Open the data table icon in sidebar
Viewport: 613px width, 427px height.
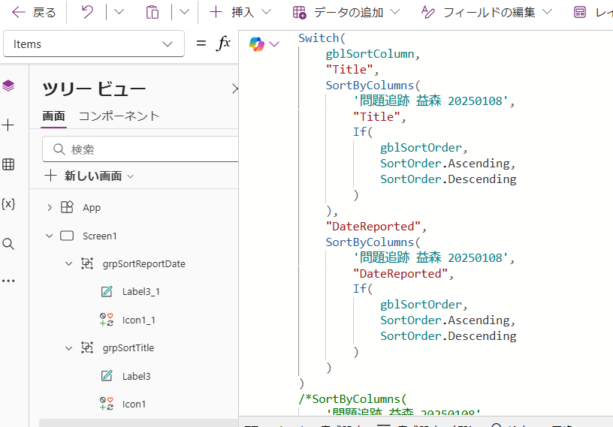(8, 164)
